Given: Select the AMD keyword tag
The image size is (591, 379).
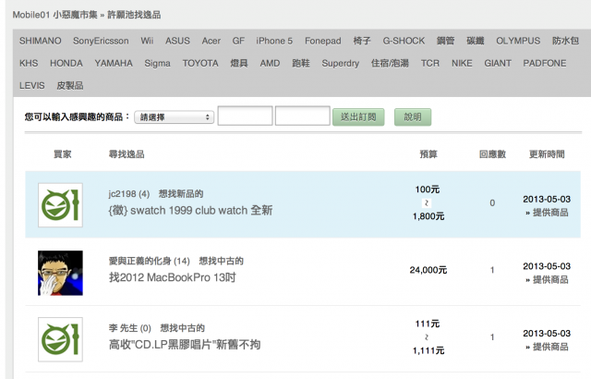Looking at the screenshot, I should (x=270, y=63).
